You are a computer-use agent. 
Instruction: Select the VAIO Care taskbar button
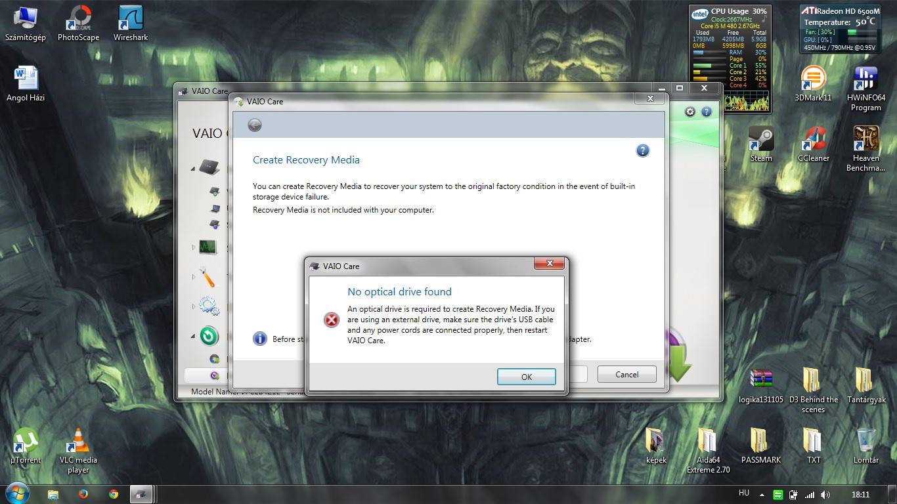pos(141,494)
